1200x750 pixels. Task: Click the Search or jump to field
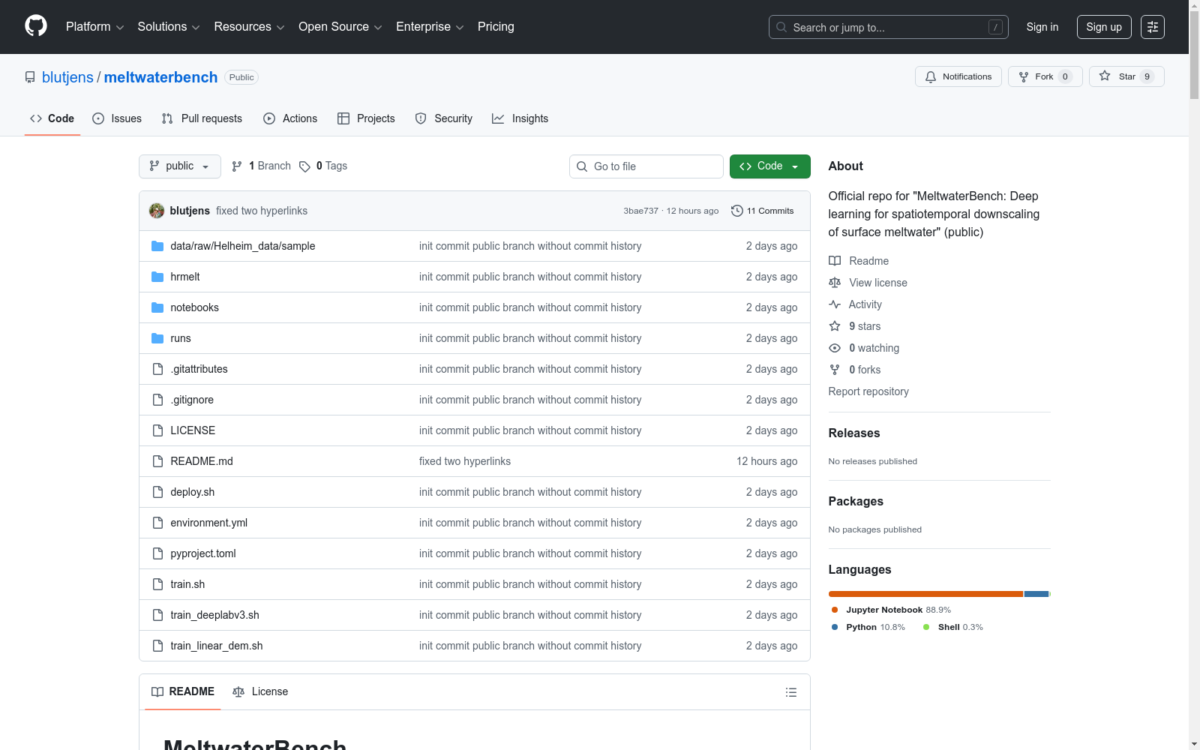(889, 27)
